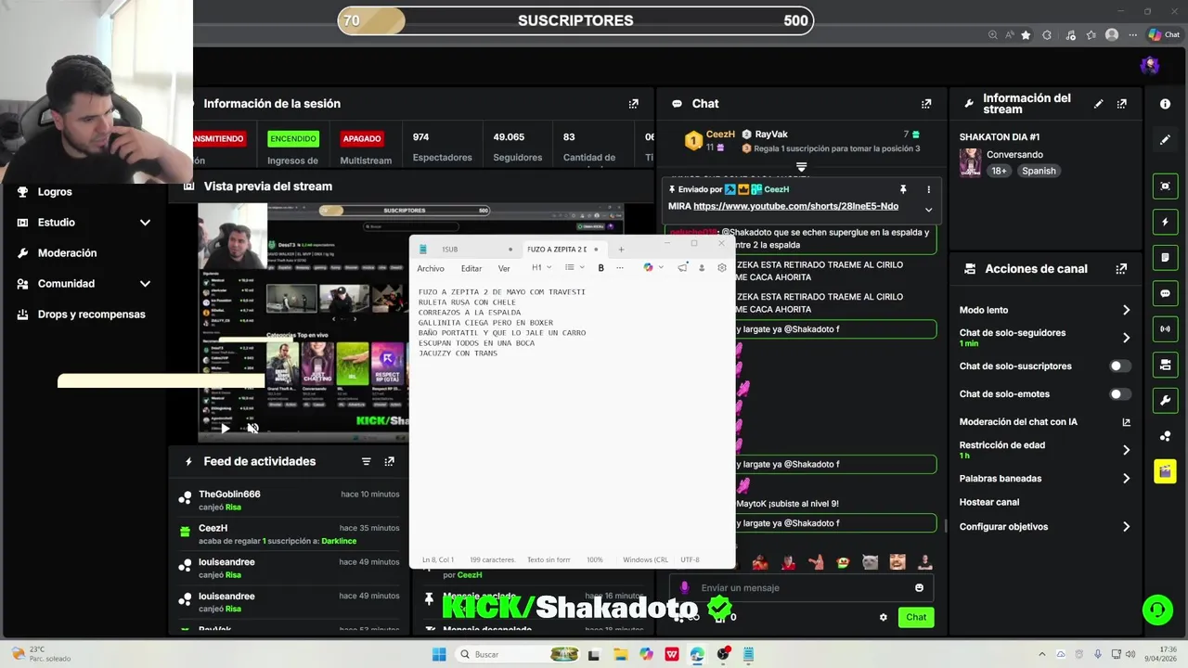
Task: Expand Restricción de edad options
Action: [1126, 450]
